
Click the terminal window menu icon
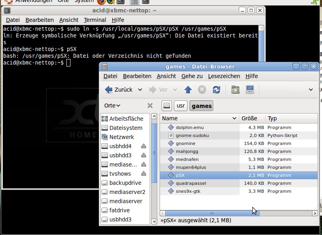[7, 10]
